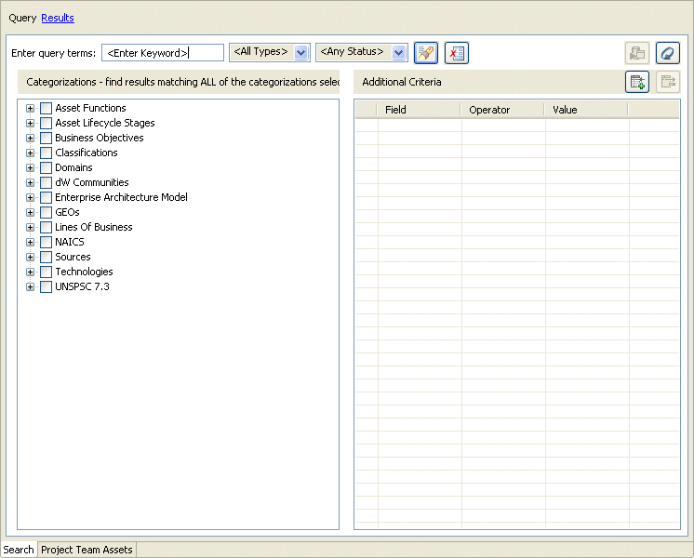Click the refresh icon at top right
This screenshot has height=558, width=694.
[x=667, y=53]
